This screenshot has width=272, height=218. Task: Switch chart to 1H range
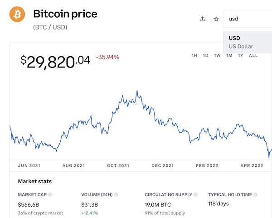coord(194,55)
